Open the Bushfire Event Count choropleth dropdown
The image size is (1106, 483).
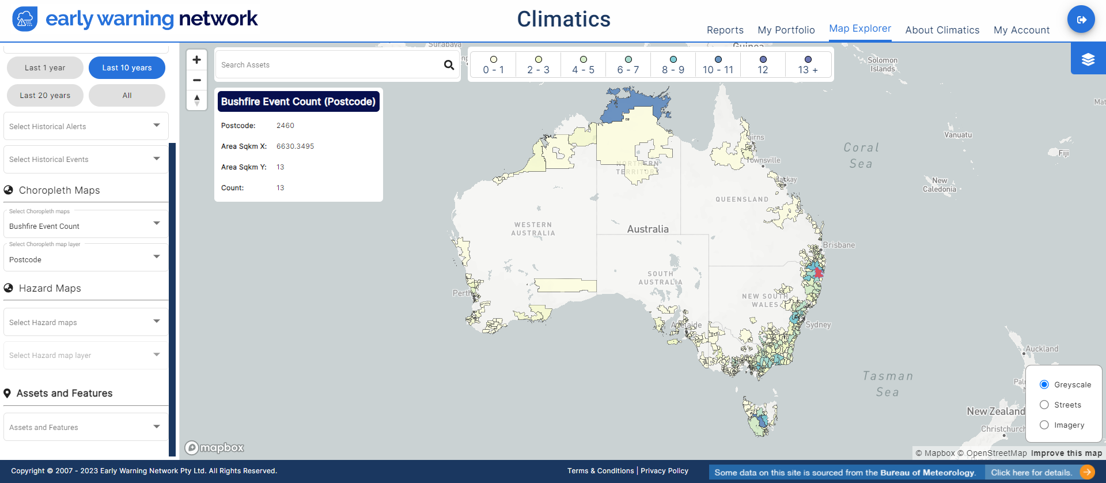(x=86, y=224)
